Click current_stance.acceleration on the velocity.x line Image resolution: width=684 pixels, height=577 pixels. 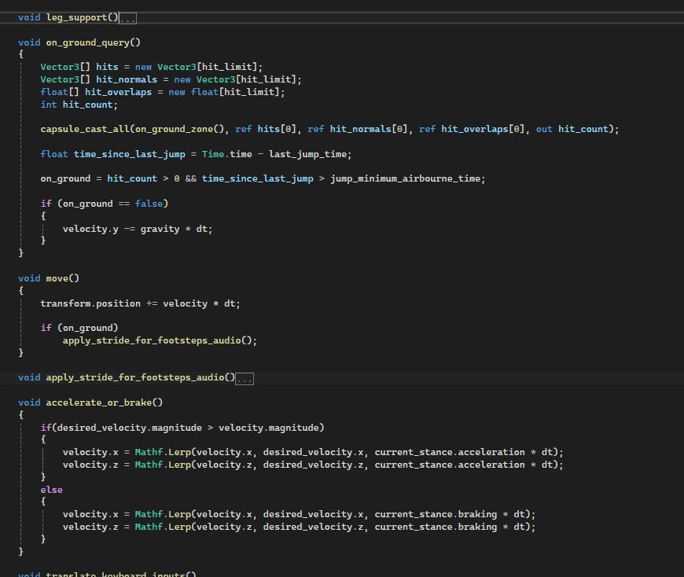pyautogui.click(x=449, y=452)
